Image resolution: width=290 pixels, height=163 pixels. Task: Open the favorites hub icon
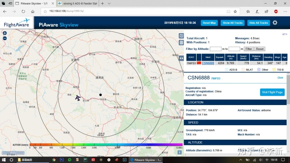click(248, 11)
